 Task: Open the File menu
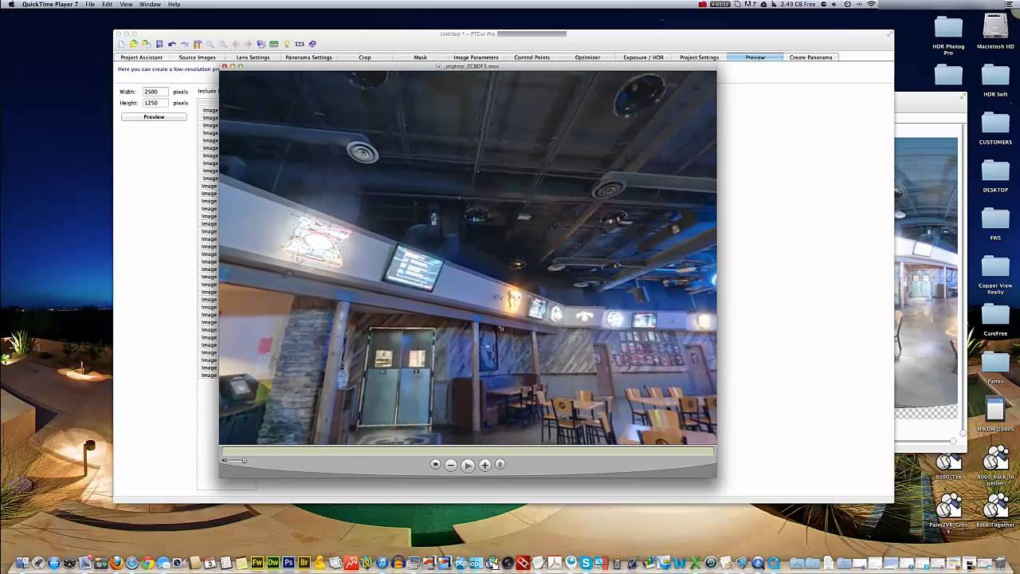point(90,5)
